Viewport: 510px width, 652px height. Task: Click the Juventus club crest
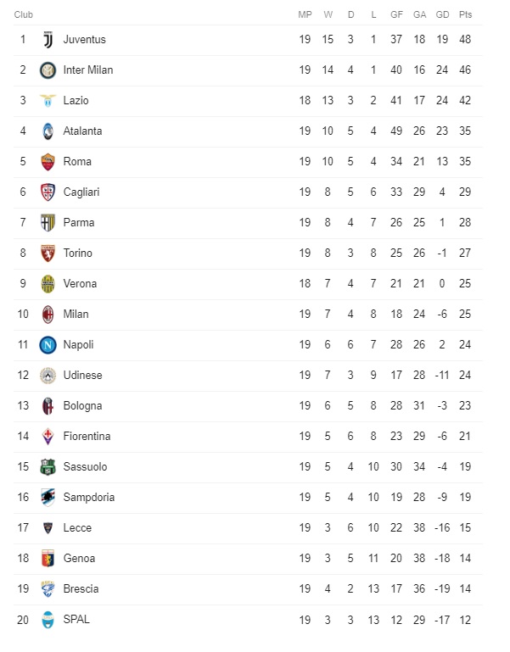coord(48,40)
